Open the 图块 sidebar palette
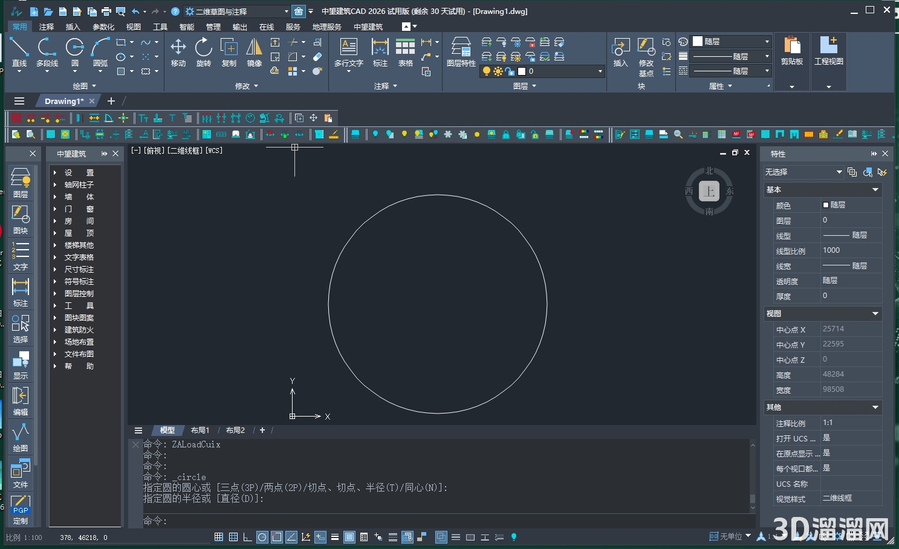899x549 pixels. (x=21, y=219)
